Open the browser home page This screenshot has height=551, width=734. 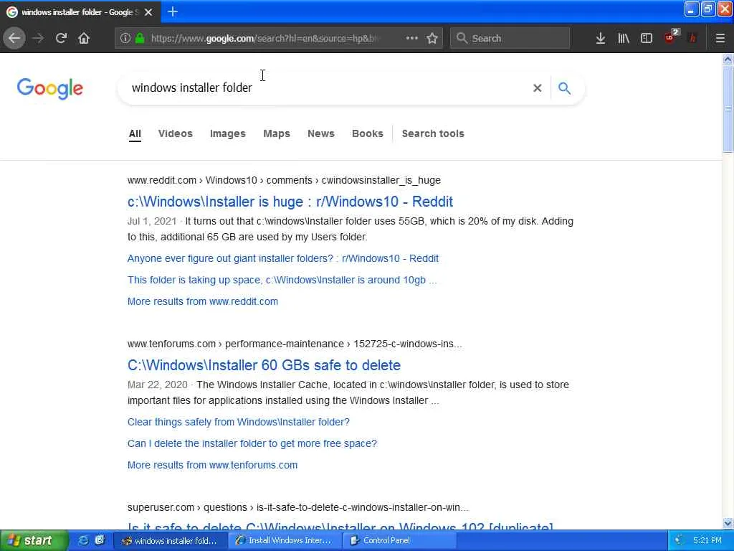click(x=84, y=38)
